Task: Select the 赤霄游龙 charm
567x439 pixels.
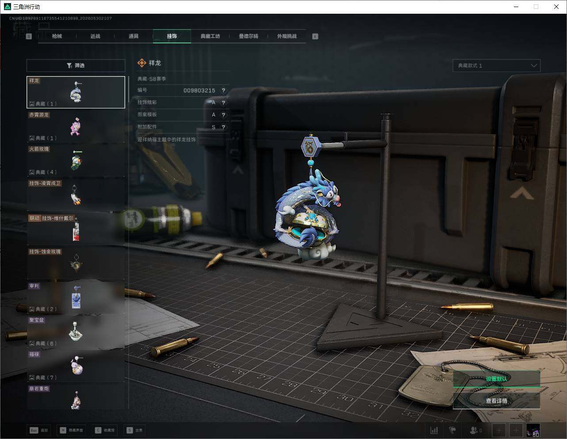Action: point(76,127)
